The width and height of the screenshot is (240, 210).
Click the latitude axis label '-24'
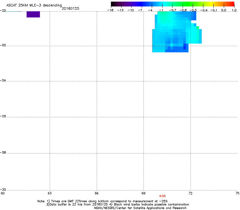coord(3,80)
